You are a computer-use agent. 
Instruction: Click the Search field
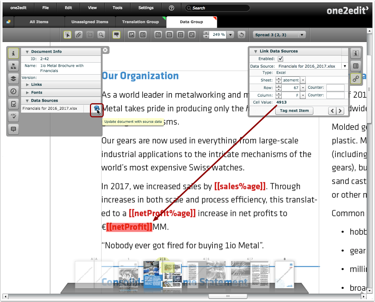[217, 8]
